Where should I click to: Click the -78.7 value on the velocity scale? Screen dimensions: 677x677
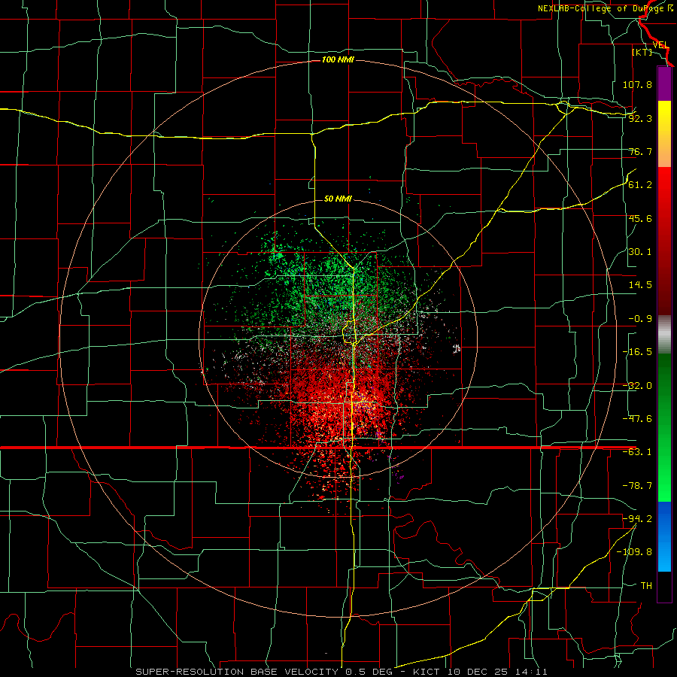(637, 486)
